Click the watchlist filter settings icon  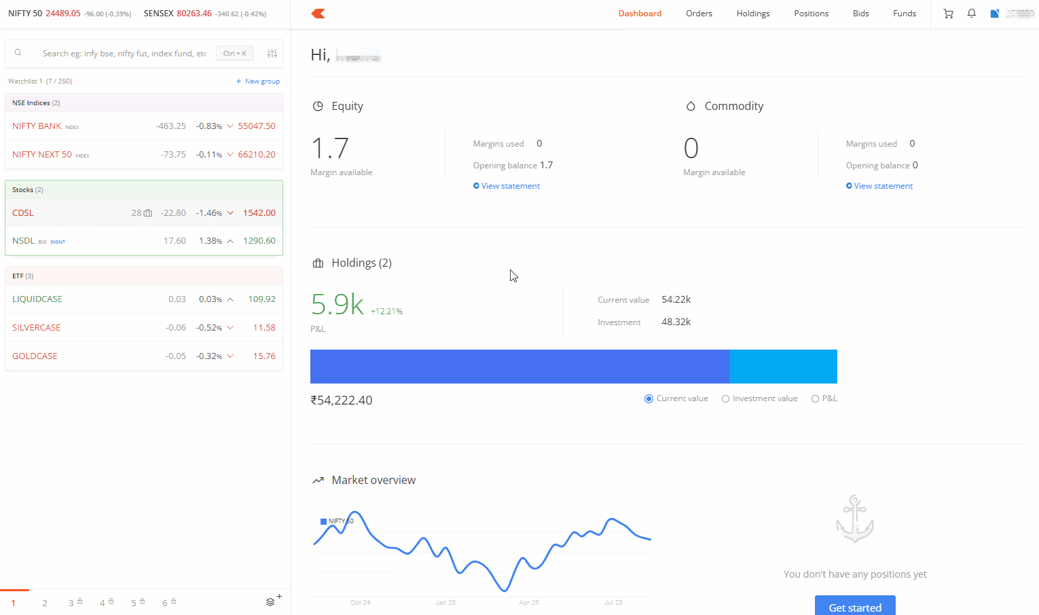(272, 54)
